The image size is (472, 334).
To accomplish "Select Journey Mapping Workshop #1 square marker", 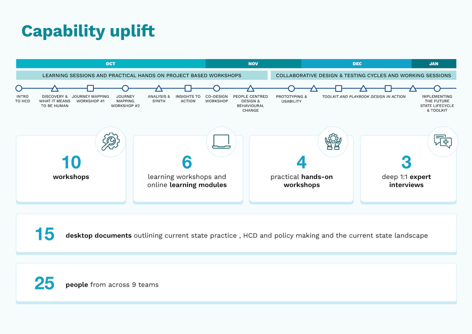I will point(90,88).
